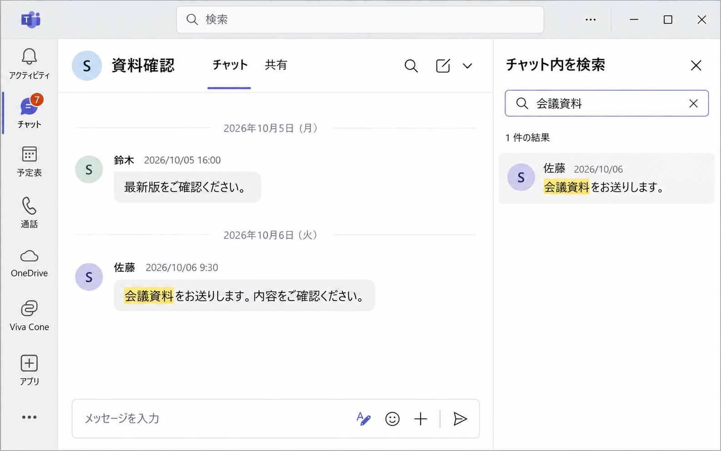Click the message starting 会議資料をお送りします。内容
The height and width of the screenshot is (451, 721).
(245, 296)
